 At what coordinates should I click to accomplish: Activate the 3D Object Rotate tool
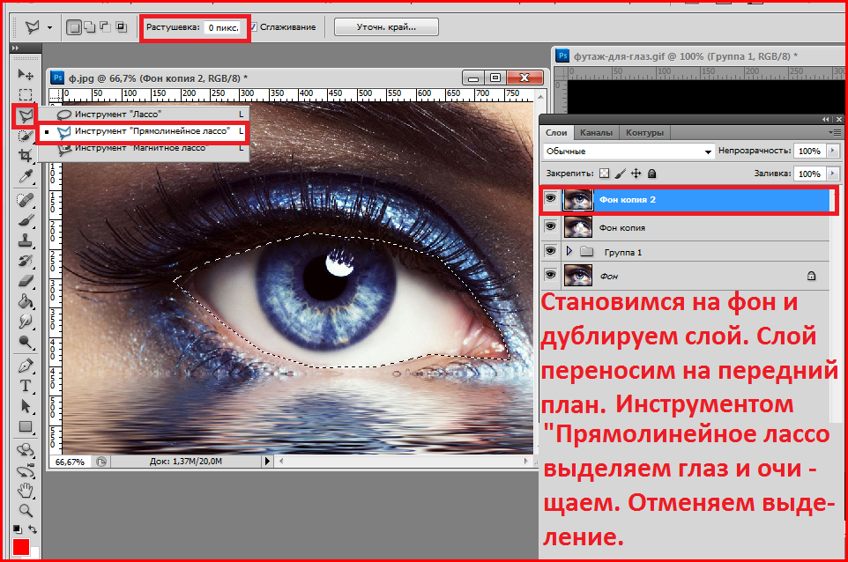[26, 449]
